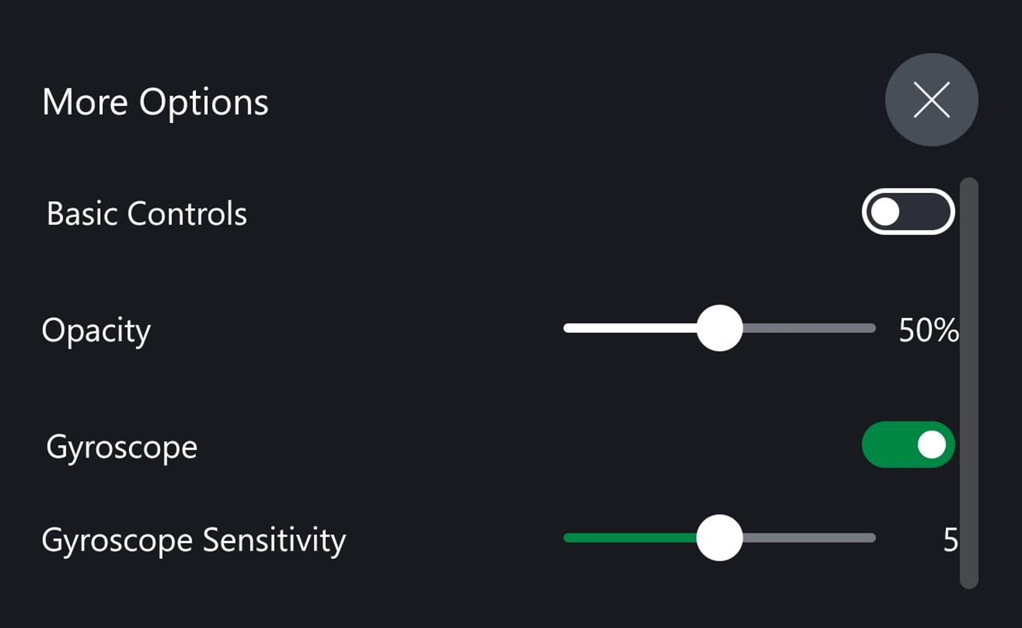Click the white knob inside Gyroscope switch
Screen dimensions: 1022x628
pos(932,444)
